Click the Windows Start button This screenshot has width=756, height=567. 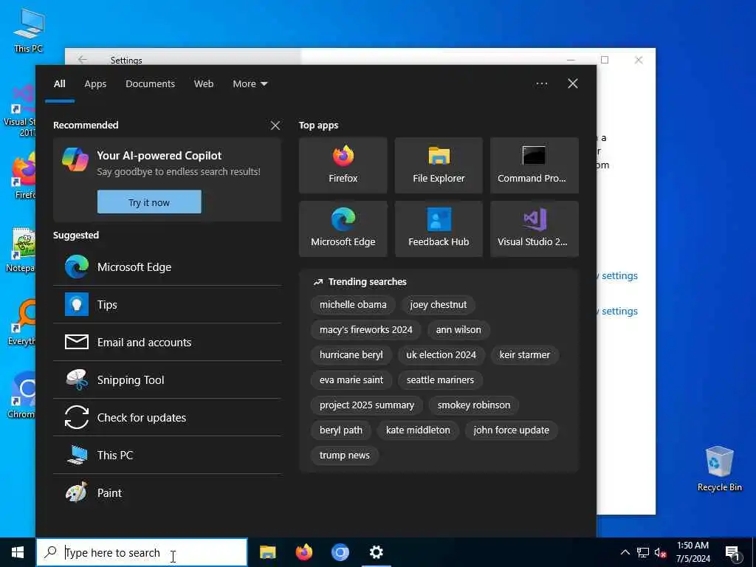[18, 552]
